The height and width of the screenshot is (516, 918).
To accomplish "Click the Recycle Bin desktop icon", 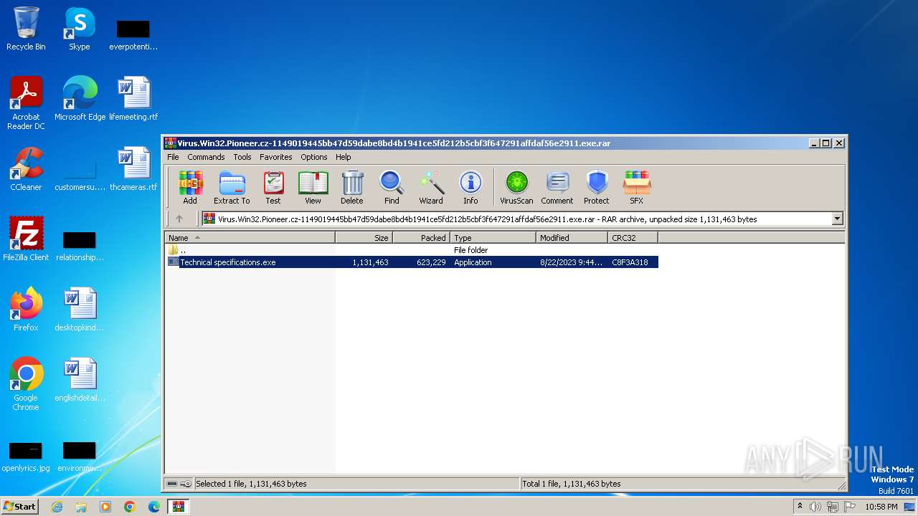I will 26,29.
